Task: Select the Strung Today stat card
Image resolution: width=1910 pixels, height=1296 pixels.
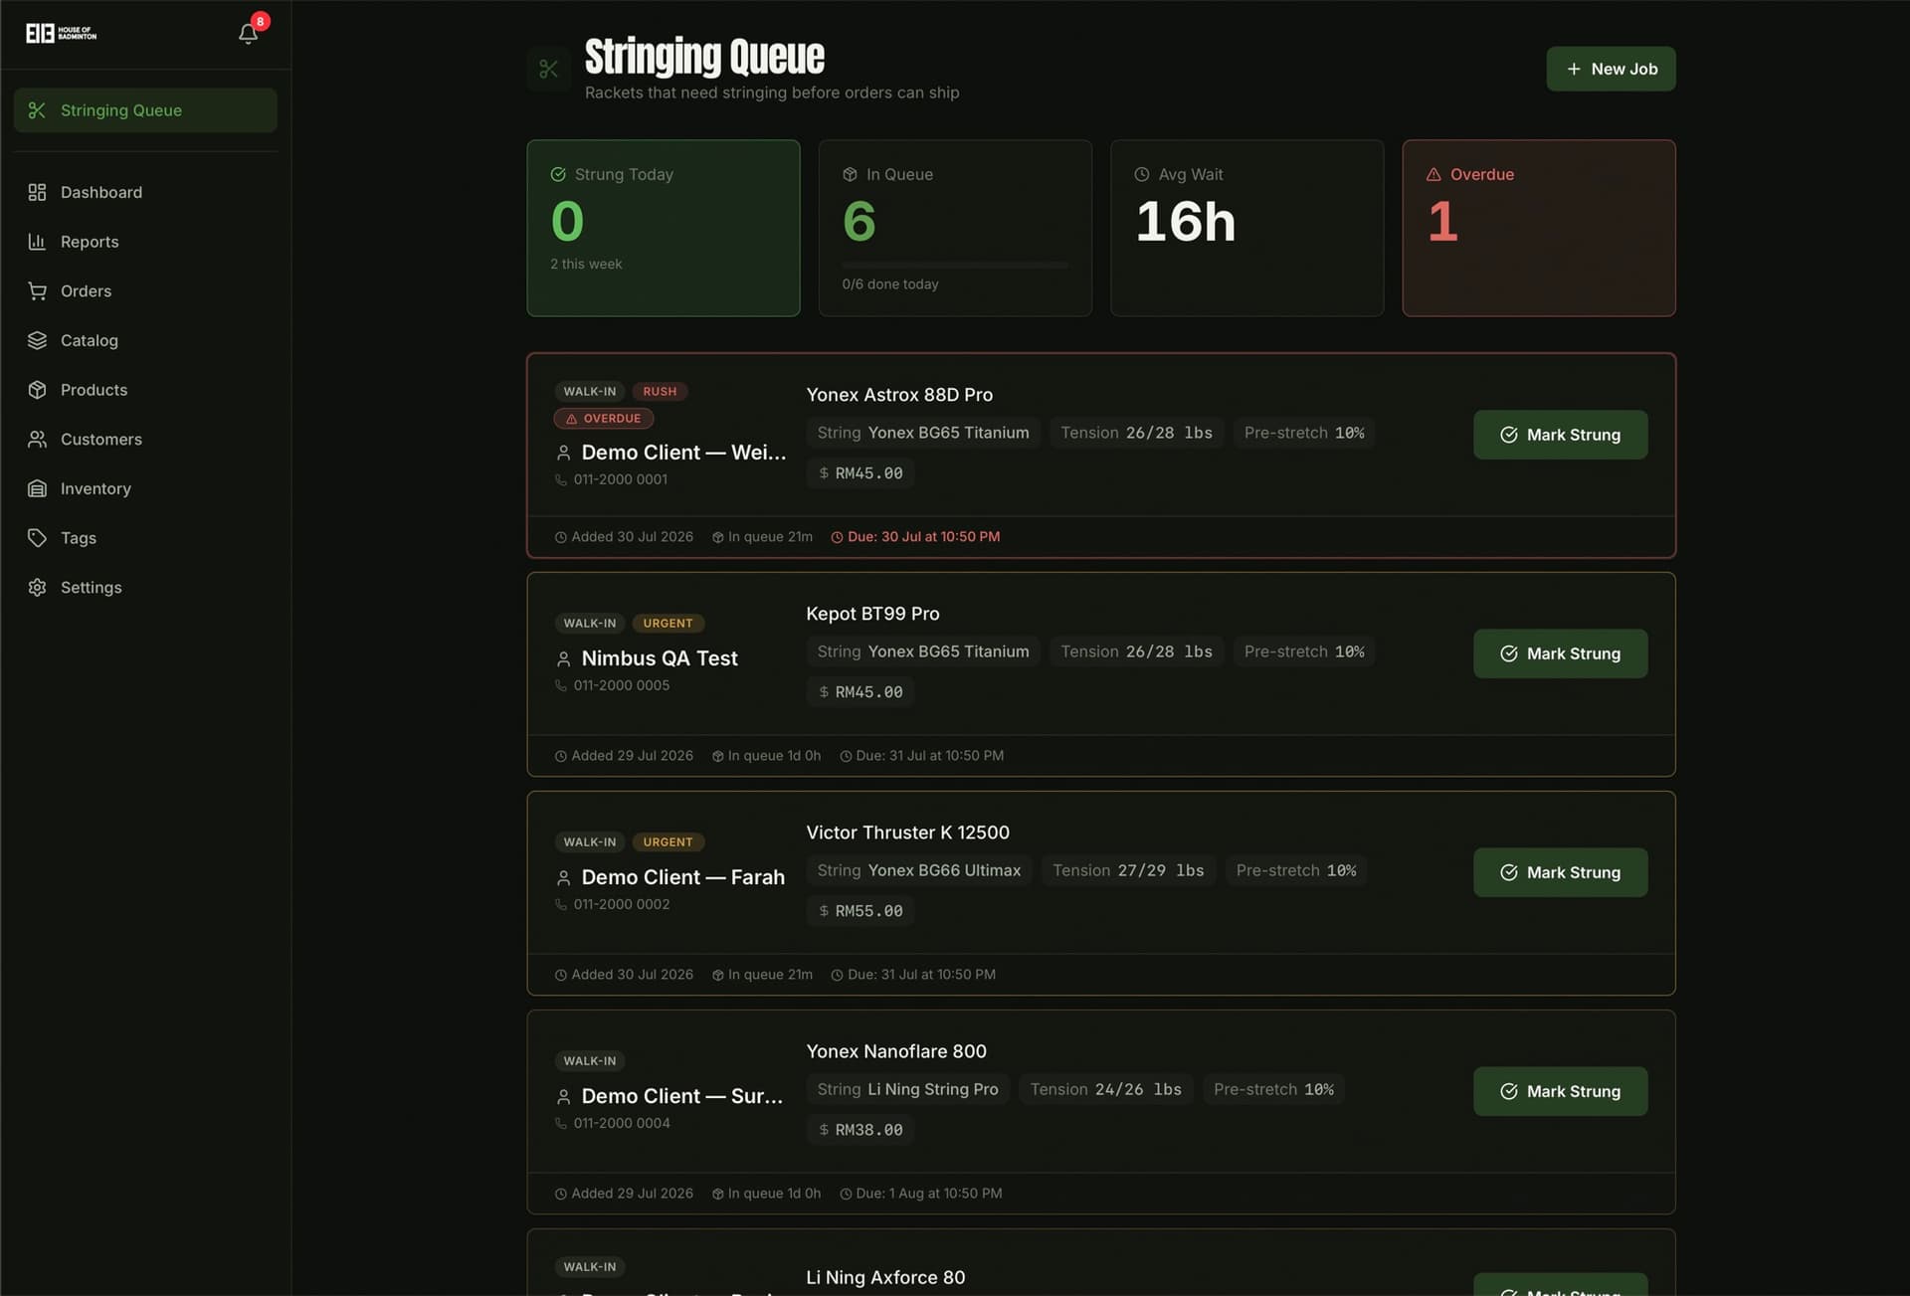Action: 664,228
